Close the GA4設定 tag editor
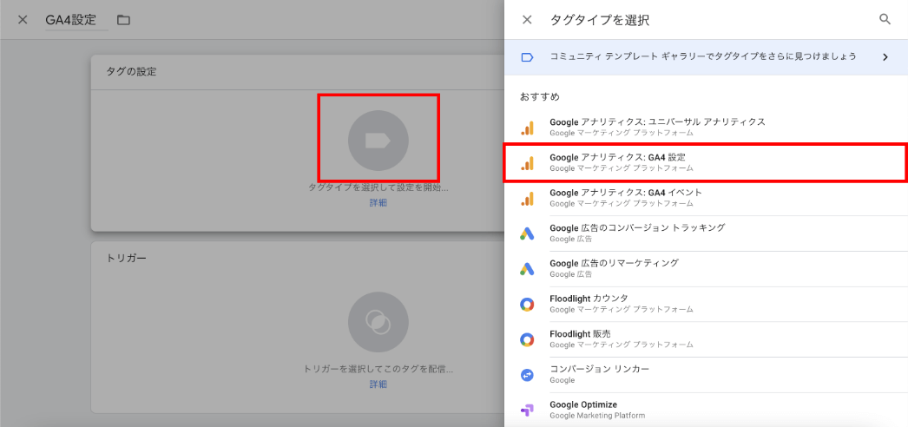 click(x=23, y=20)
